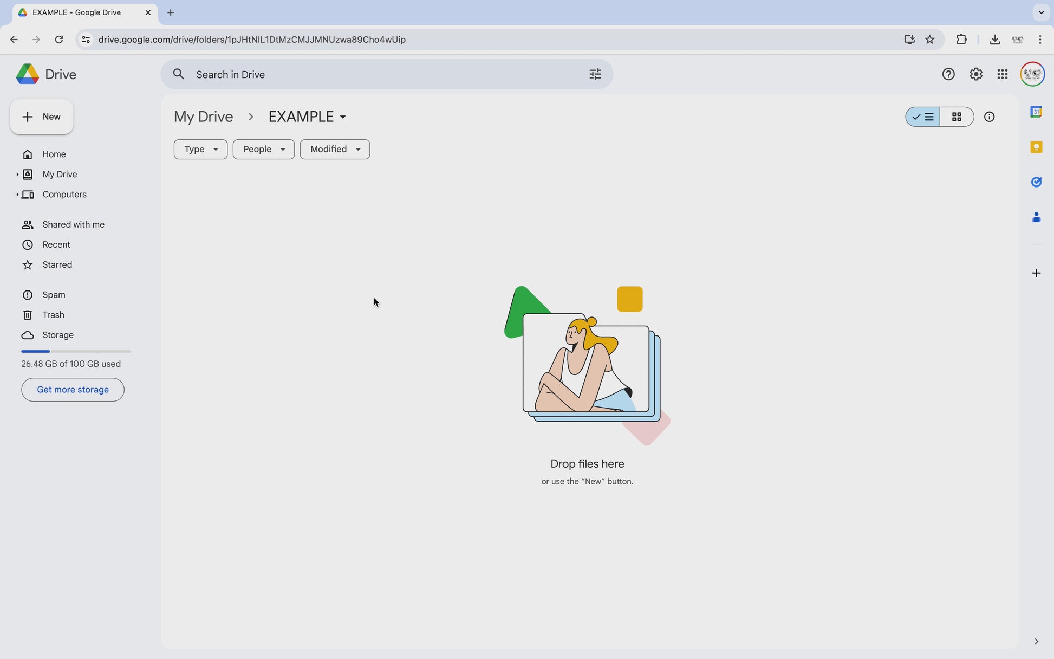Click the Settings gear icon
Viewport: 1054px width, 659px height.
(x=975, y=74)
